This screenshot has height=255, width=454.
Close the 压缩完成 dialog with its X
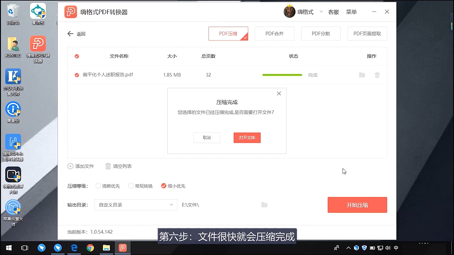coord(279,93)
